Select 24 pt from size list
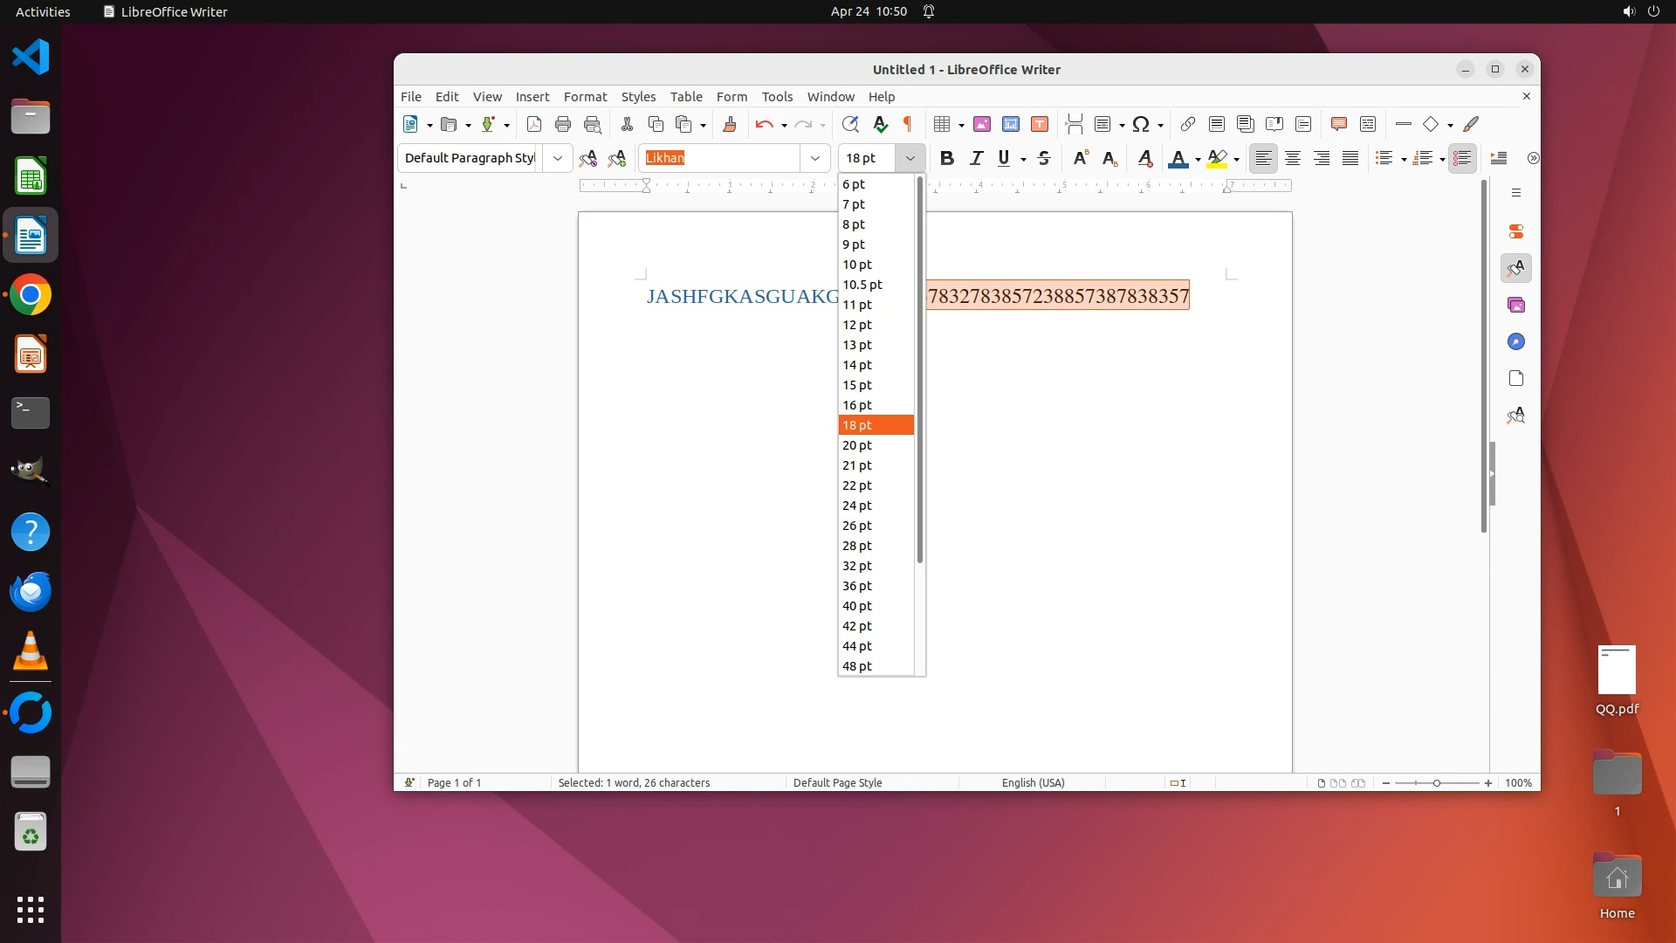Screen dimensions: 1676x943 click(x=857, y=506)
